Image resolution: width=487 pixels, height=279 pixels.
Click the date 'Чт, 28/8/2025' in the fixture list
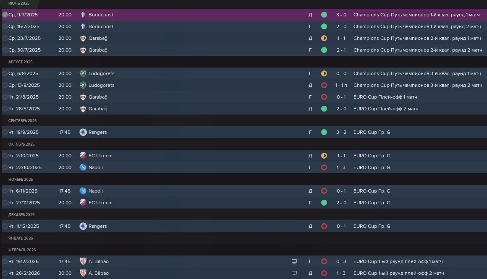[24, 109]
